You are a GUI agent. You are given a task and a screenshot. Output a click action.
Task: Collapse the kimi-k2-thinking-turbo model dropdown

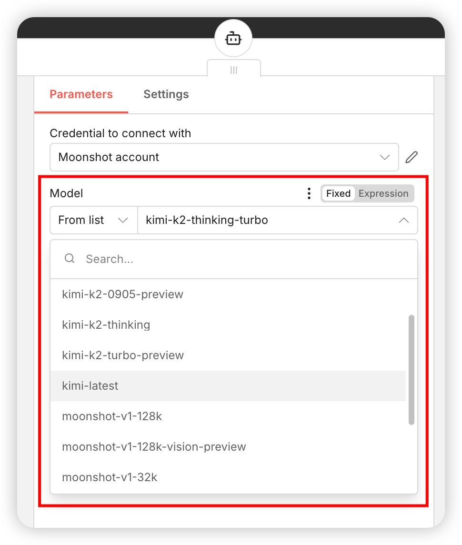click(403, 220)
